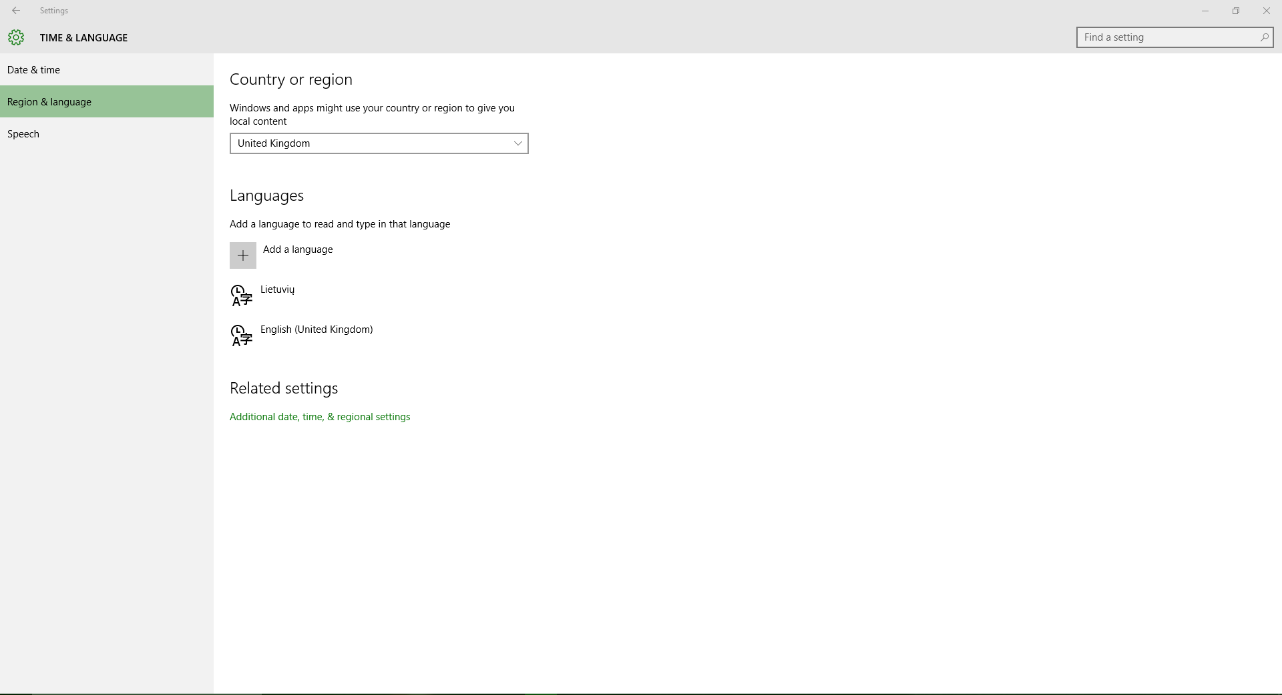
Task: Select the Region & language section
Action: 107,101
